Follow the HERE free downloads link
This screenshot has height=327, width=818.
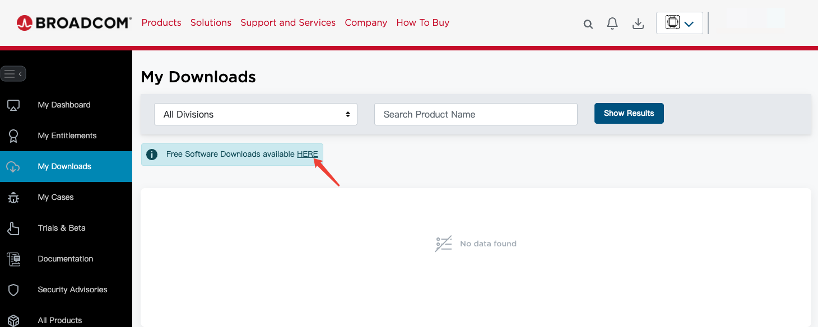click(x=308, y=154)
